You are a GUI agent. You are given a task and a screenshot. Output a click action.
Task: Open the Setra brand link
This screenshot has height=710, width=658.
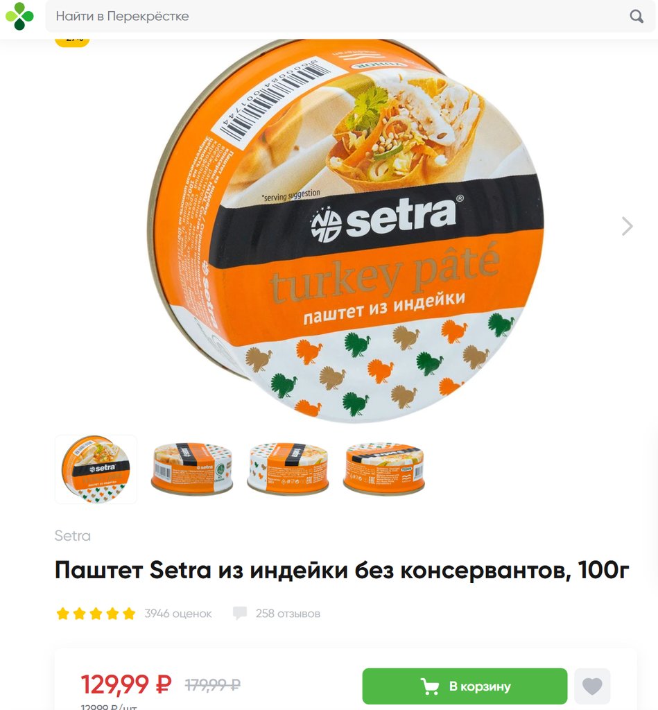click(73, 536)
